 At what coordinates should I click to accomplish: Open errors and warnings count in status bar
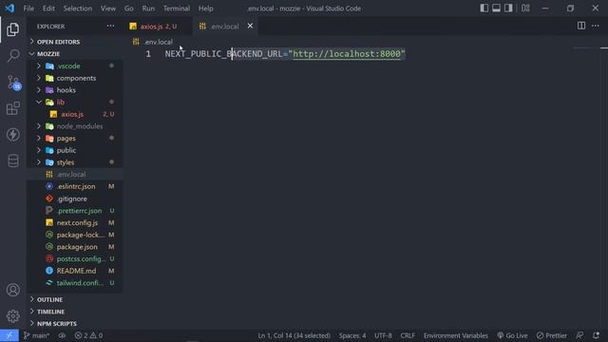coord(88,335)
